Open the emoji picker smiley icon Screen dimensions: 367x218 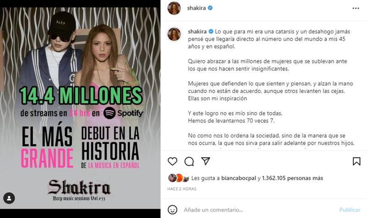172,210
